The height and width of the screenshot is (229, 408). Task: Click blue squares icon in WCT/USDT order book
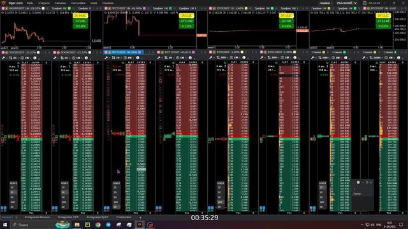(x=159, y=208)
